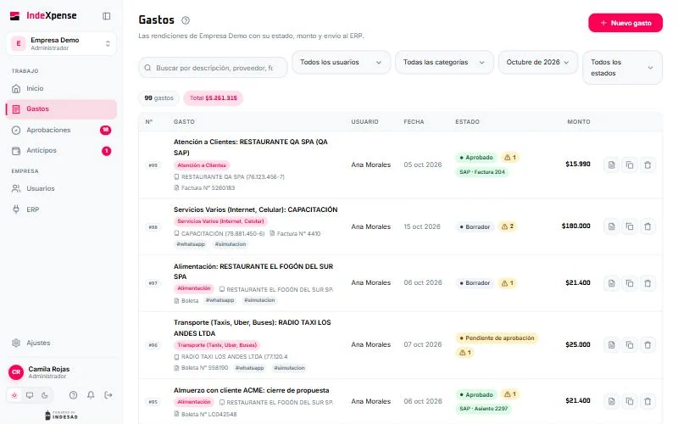
Task: Open Aprobaciones in sidebar
Action: (61, 130)
